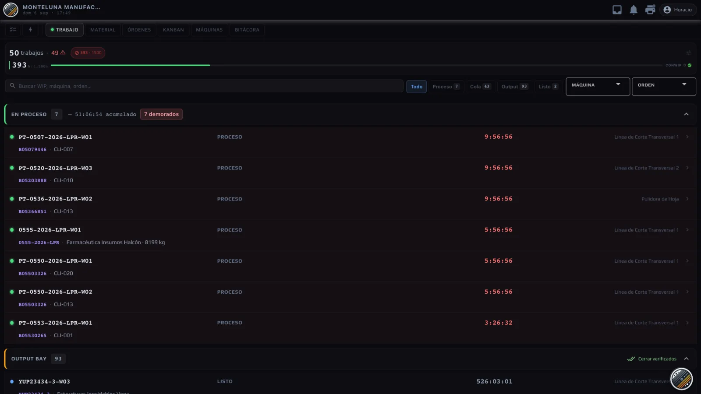Image resolution: width=701 pixels, height=394 pixels.
Task: Click the Monteluna logo icon
Action: (x=11, y=10)
